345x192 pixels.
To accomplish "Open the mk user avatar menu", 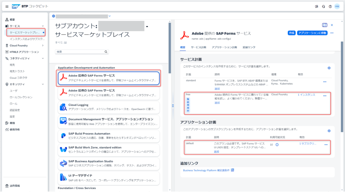I will pyautogui.click(x=337, y=6).
